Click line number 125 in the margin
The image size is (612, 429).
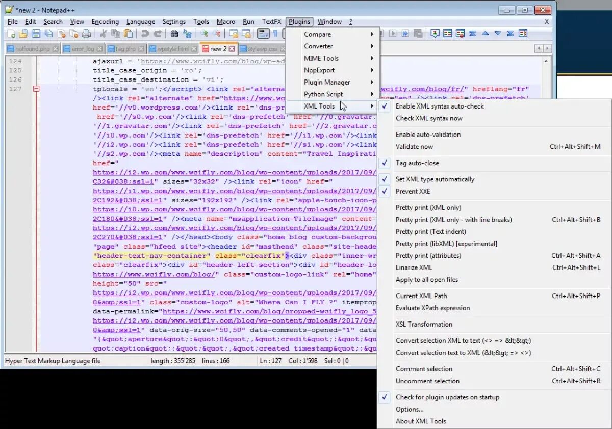pyautogui.click(x=15, y=70)
